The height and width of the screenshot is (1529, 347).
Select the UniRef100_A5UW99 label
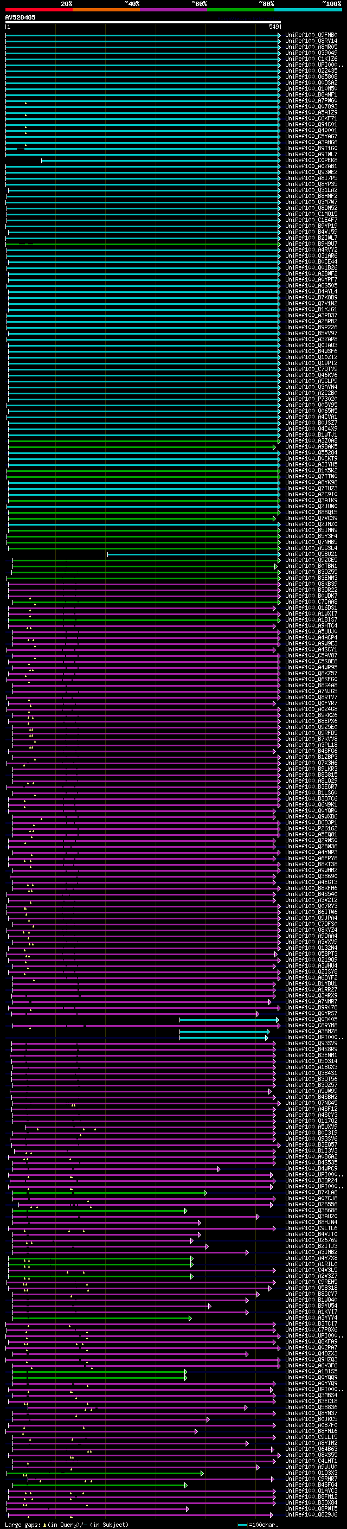pyautogui.click(x=311, y=1091)
